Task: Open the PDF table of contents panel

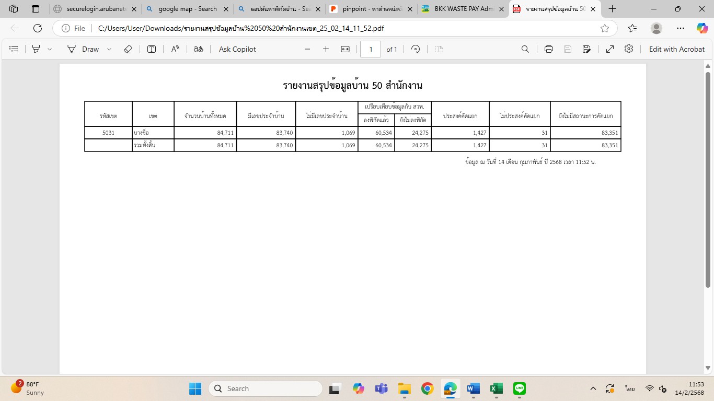Action: coord(14,49)
